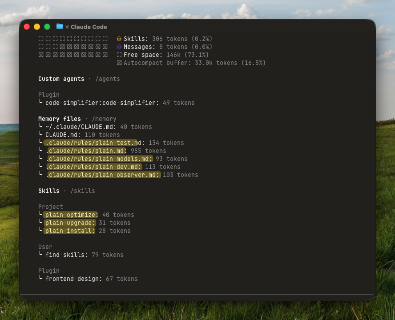
Task: Open the .claude/rules/plain.md path
Action: [x=87, y=151]
